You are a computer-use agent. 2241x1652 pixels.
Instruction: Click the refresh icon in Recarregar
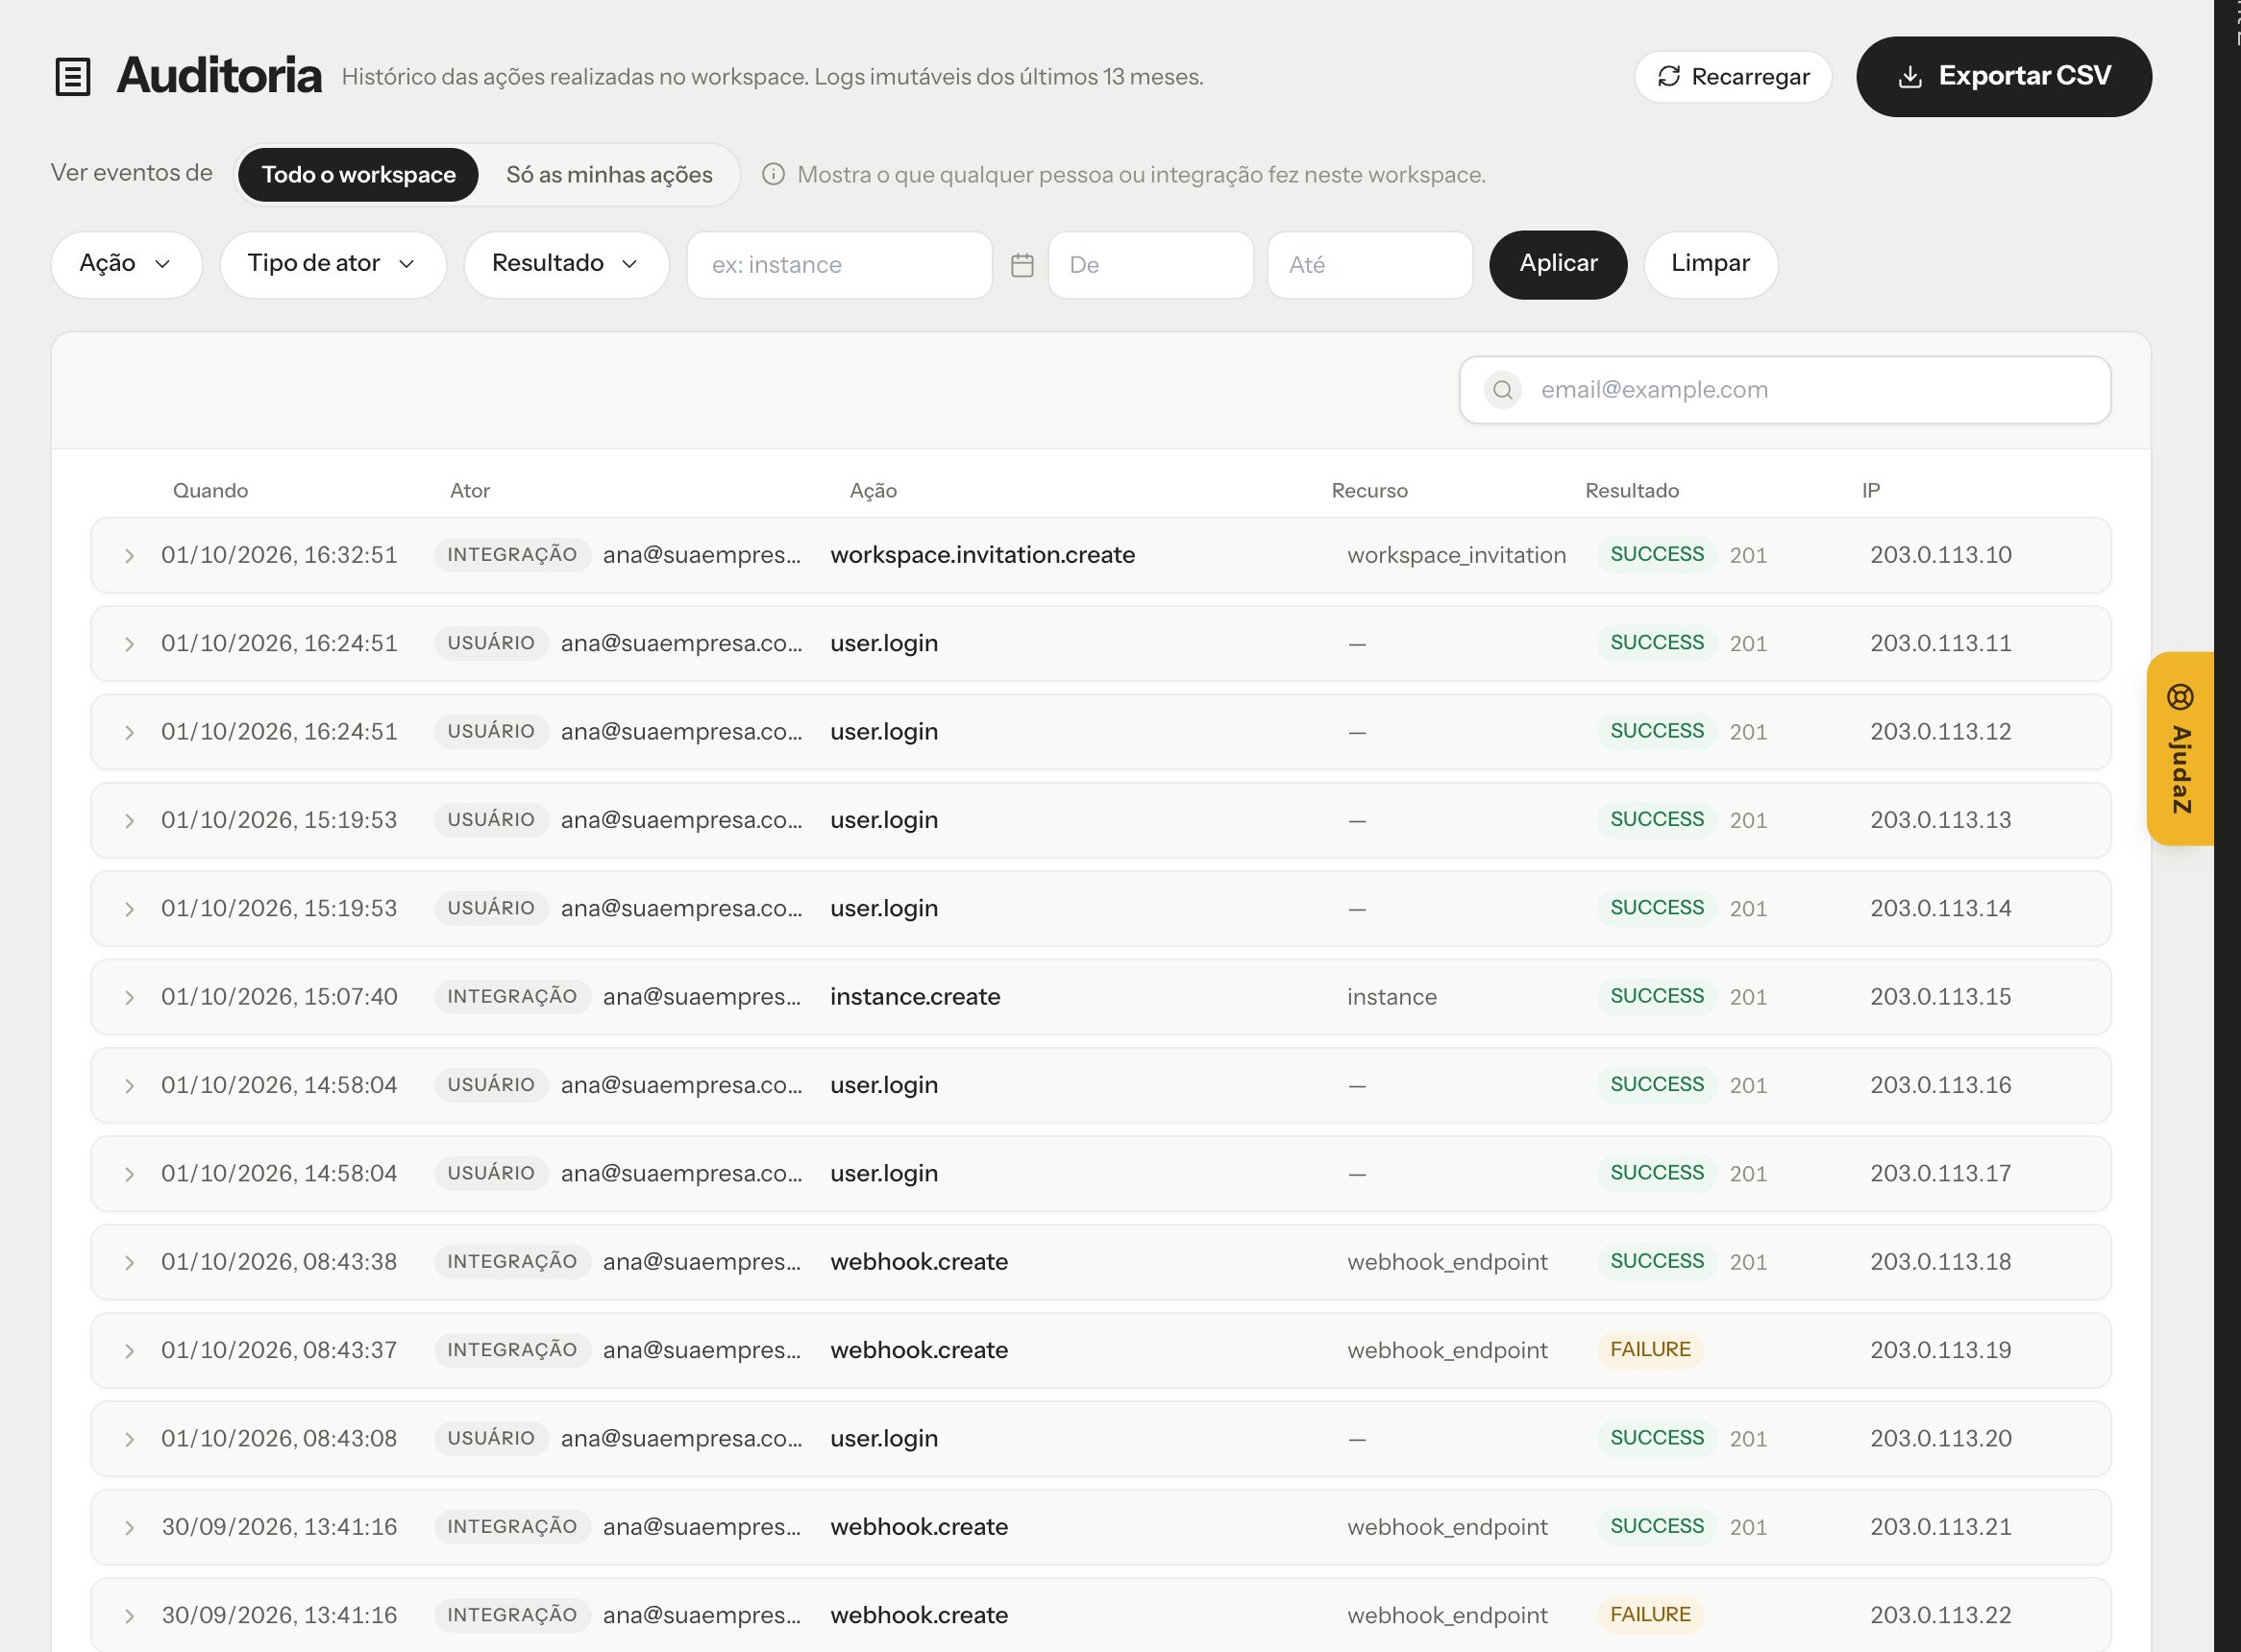coord(1667,77)
